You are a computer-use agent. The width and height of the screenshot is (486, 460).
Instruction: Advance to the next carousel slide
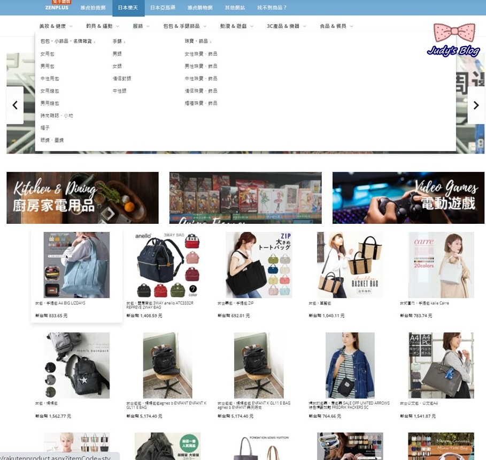[476, 105]
